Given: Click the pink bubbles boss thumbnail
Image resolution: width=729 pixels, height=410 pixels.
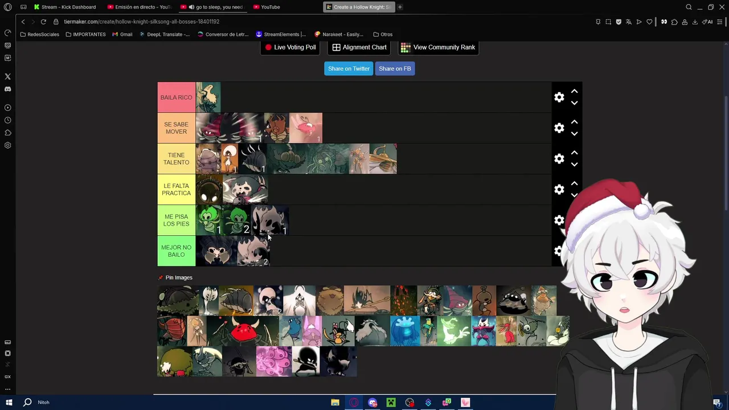Looking at the screenshot, I should [x=273, y=362].
